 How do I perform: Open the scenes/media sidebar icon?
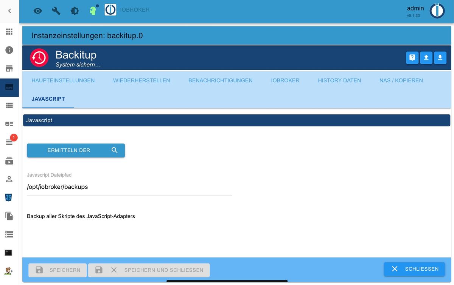coord(9,160)
